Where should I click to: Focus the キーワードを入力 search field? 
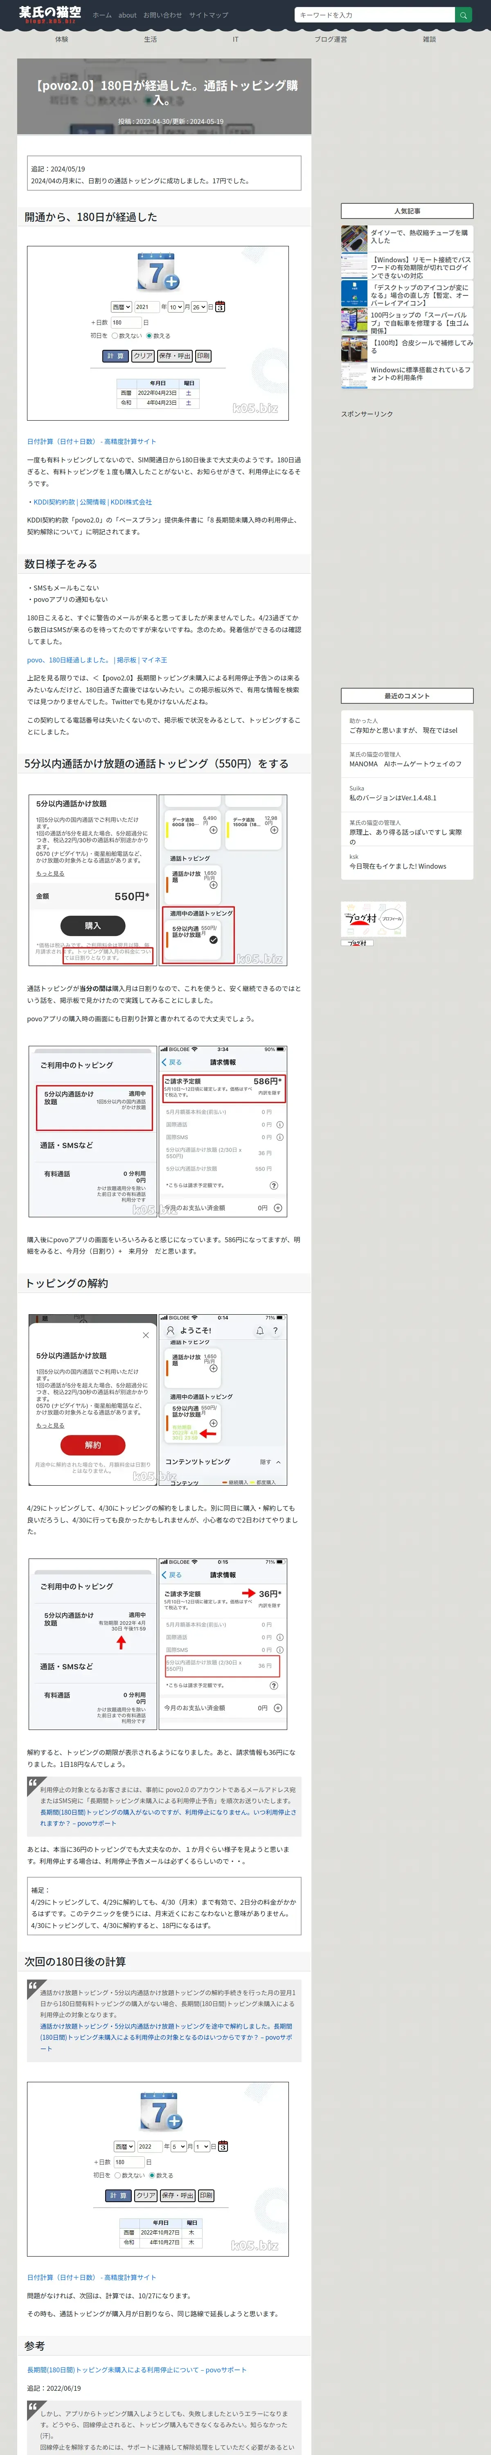(375, 15)
